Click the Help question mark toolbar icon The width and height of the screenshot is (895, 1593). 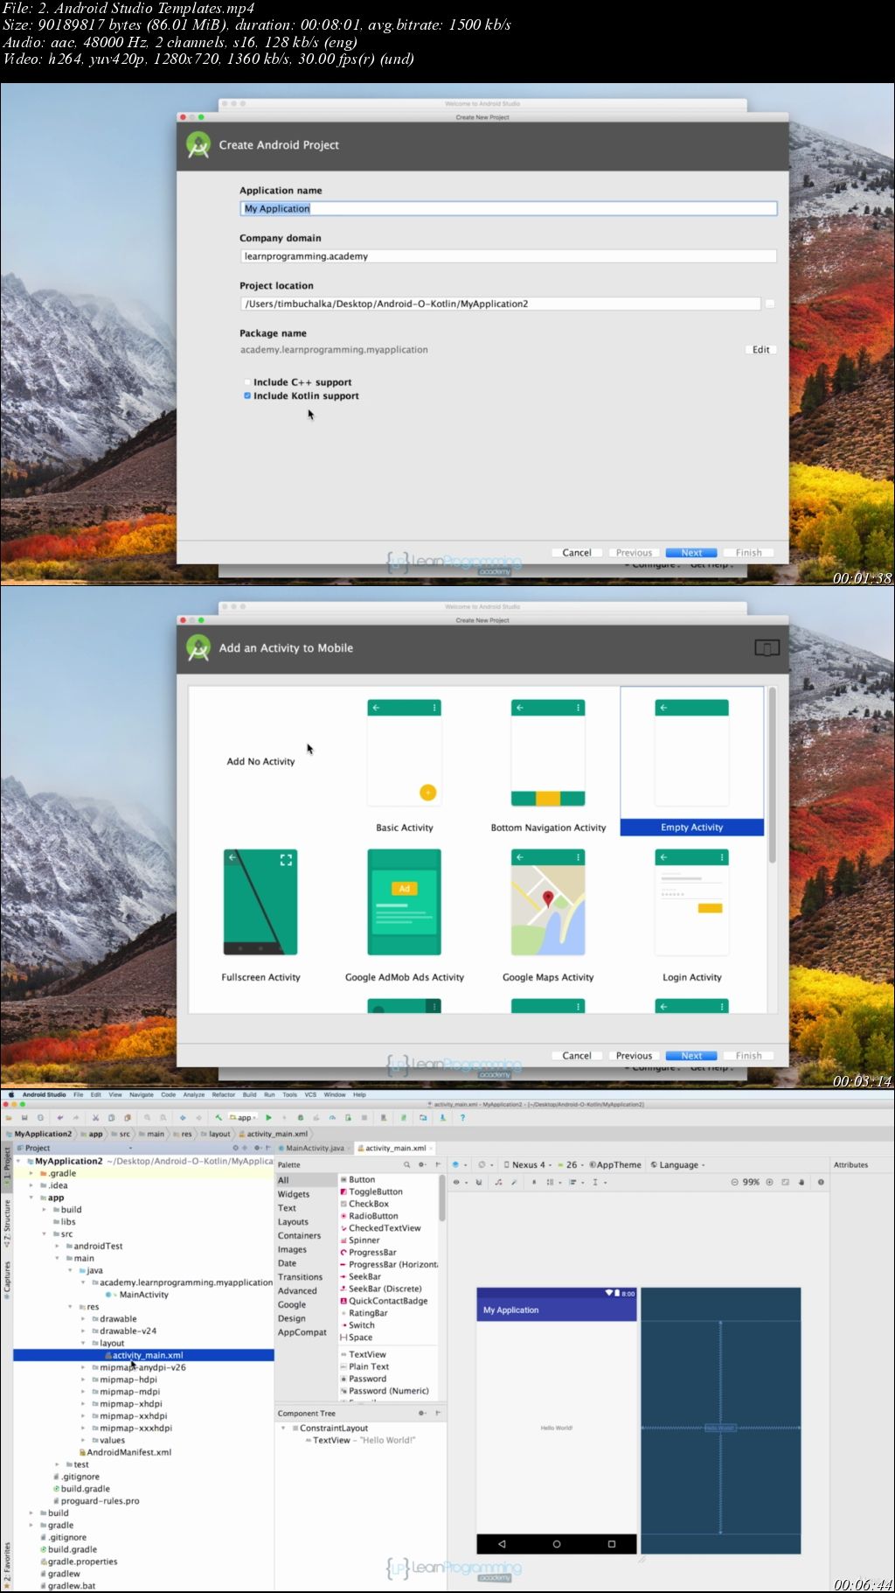(x=462, y=1117)
